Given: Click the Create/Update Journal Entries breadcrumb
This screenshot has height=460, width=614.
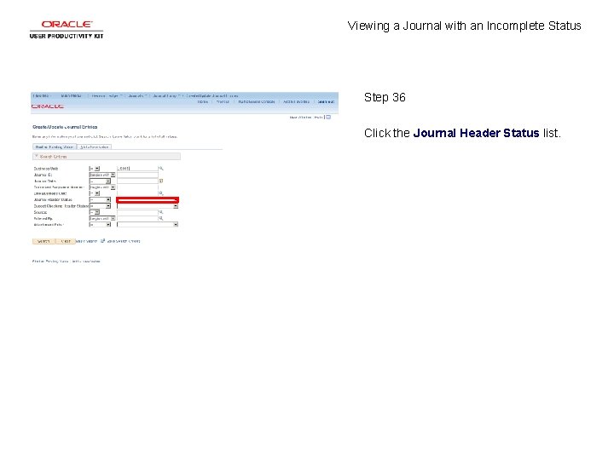Looking at the screenshot, I should pos(212,95).
